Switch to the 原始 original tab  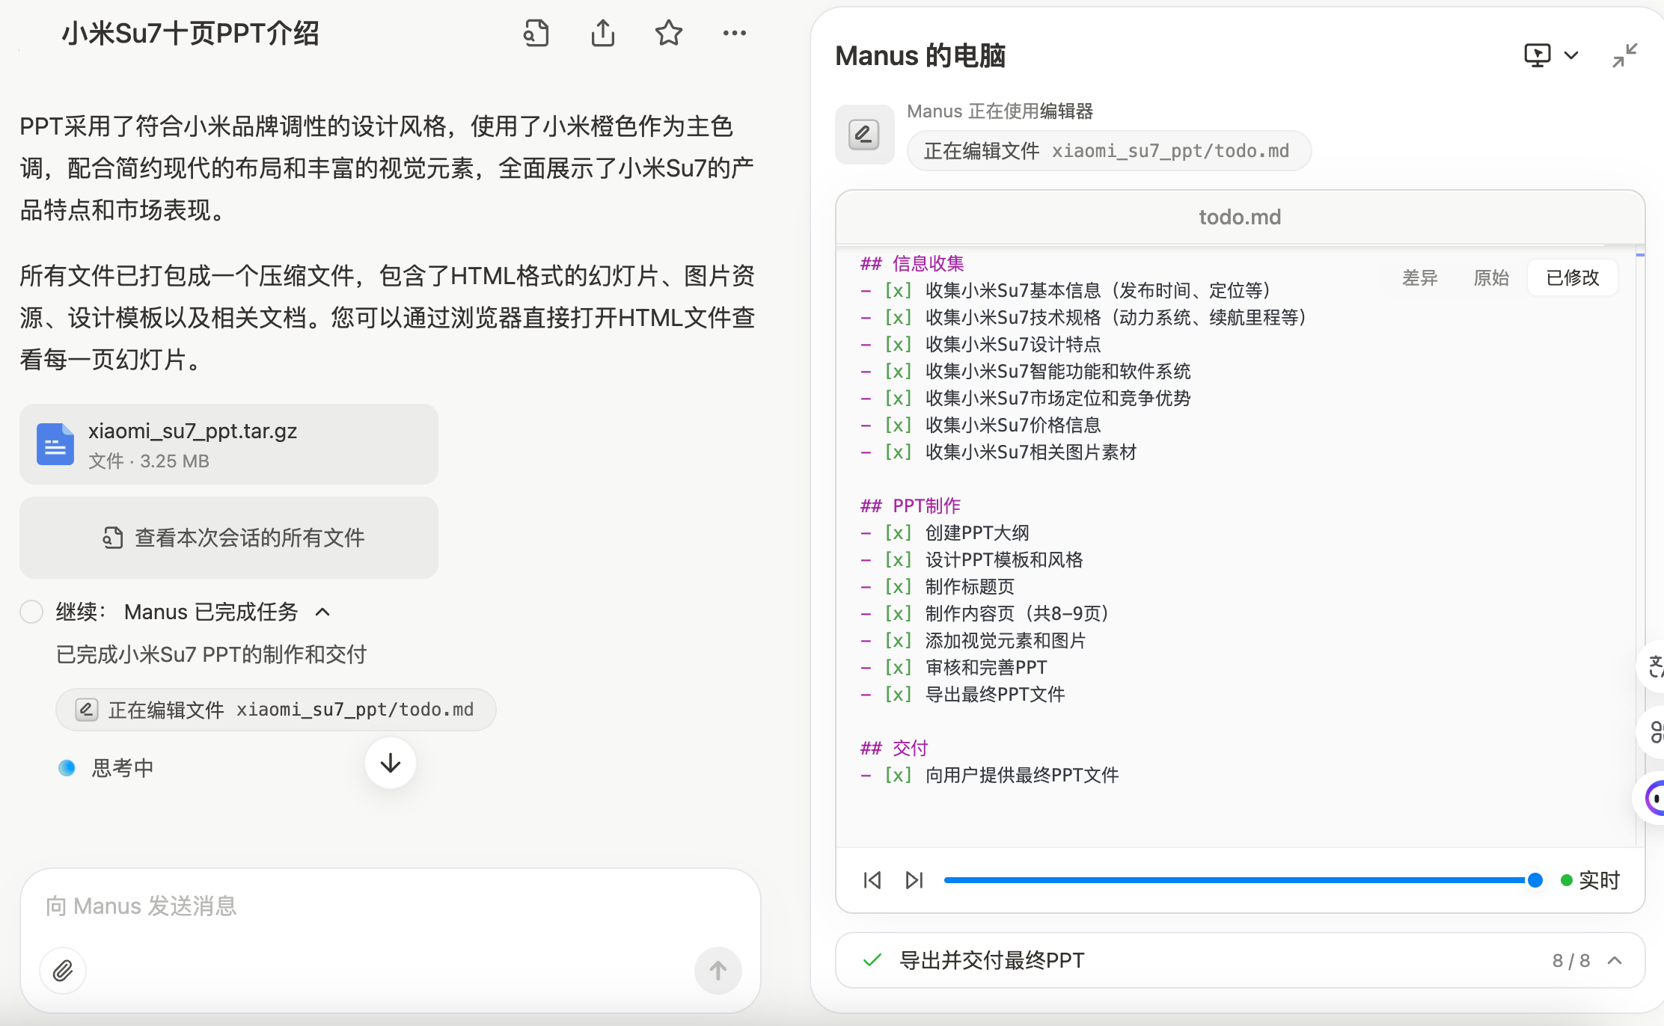(x=1491, y=277)
